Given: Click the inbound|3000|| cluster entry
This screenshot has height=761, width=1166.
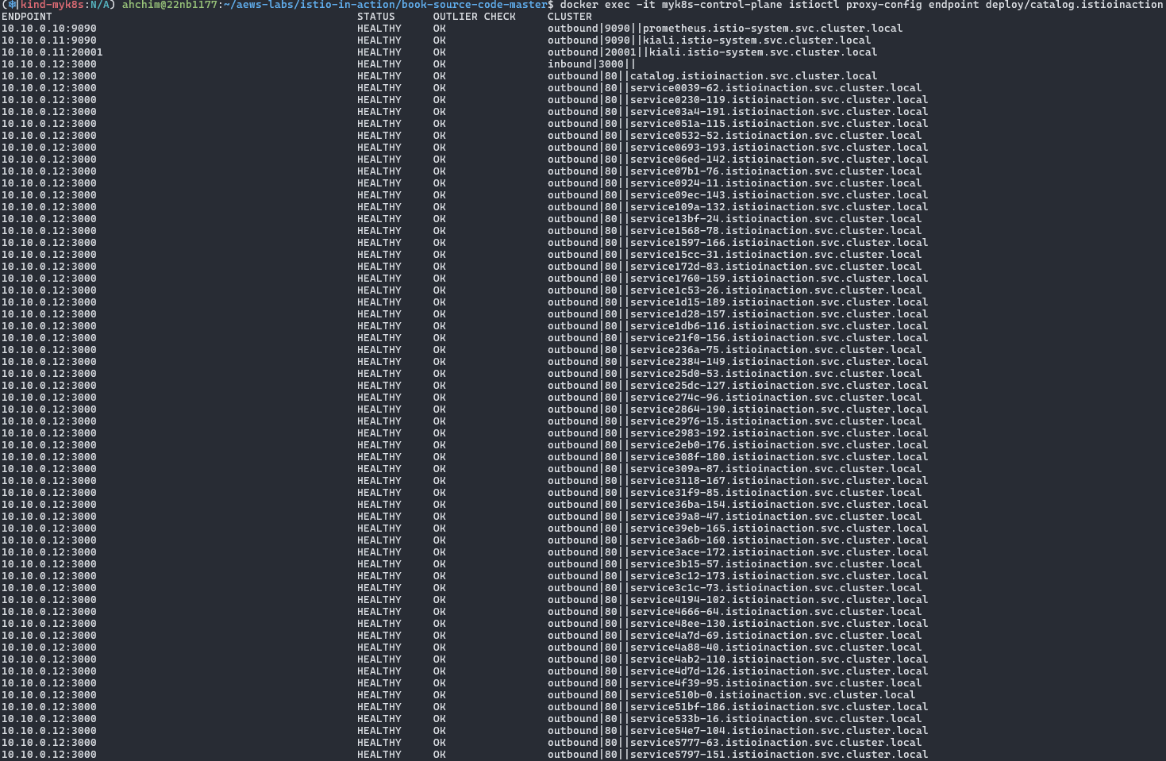Looking at the screenshot, I should [591, 64].
